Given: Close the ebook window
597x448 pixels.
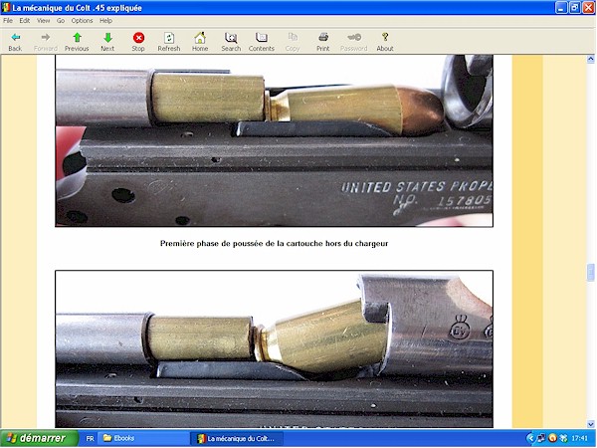Looking at the screenshot, I should click(x=589, y=8).
